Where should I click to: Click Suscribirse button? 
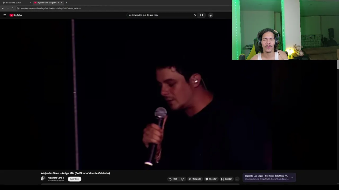click(74, 179)
